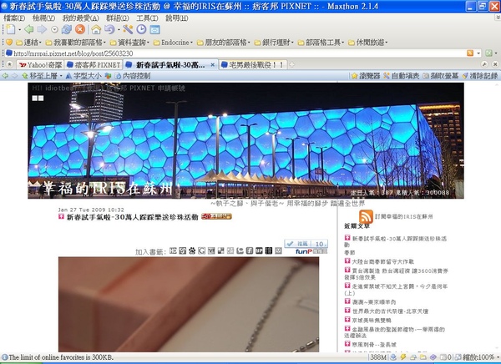The height and width of the screenshot is (364, 501).
Task: Open the 檔案(F) menu
Action: (14, 18)
